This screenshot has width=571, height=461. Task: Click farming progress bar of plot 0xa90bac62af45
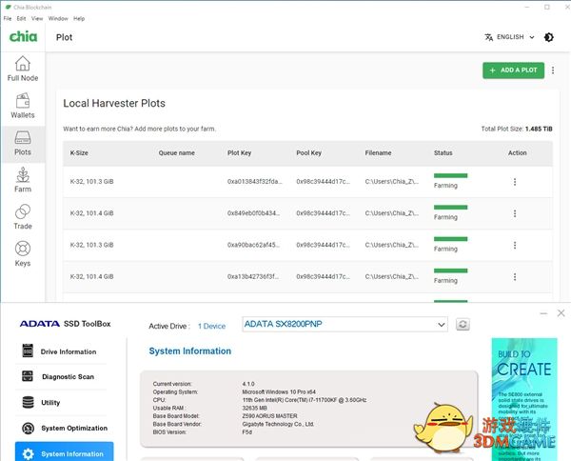pos(450,239)
